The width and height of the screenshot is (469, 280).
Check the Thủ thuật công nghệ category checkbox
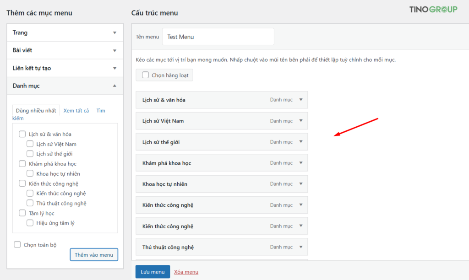(x=30, y=203)
